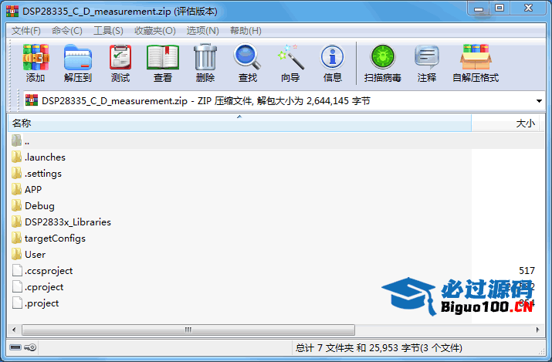Select the .launches folder icon
Image resolution: width=552 pixels, height=362 pixels.
tap(16, 157)
